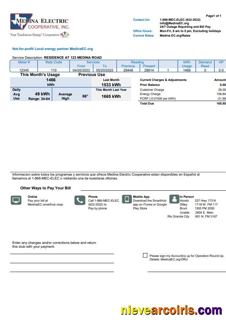Select the Rate Code column header

[x=54, y=62]
